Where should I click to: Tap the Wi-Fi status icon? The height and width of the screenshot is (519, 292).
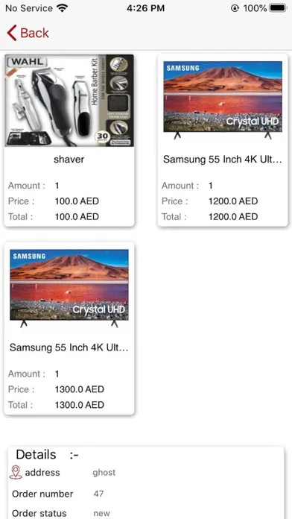click(62, 8)
